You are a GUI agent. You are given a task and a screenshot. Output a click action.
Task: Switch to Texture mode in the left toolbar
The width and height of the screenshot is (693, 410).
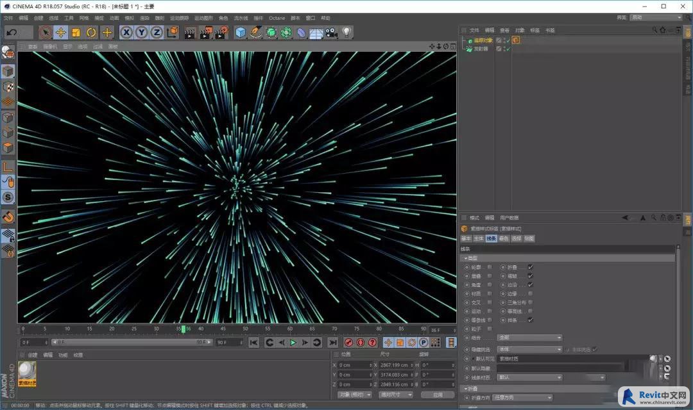tap(8, 87)
